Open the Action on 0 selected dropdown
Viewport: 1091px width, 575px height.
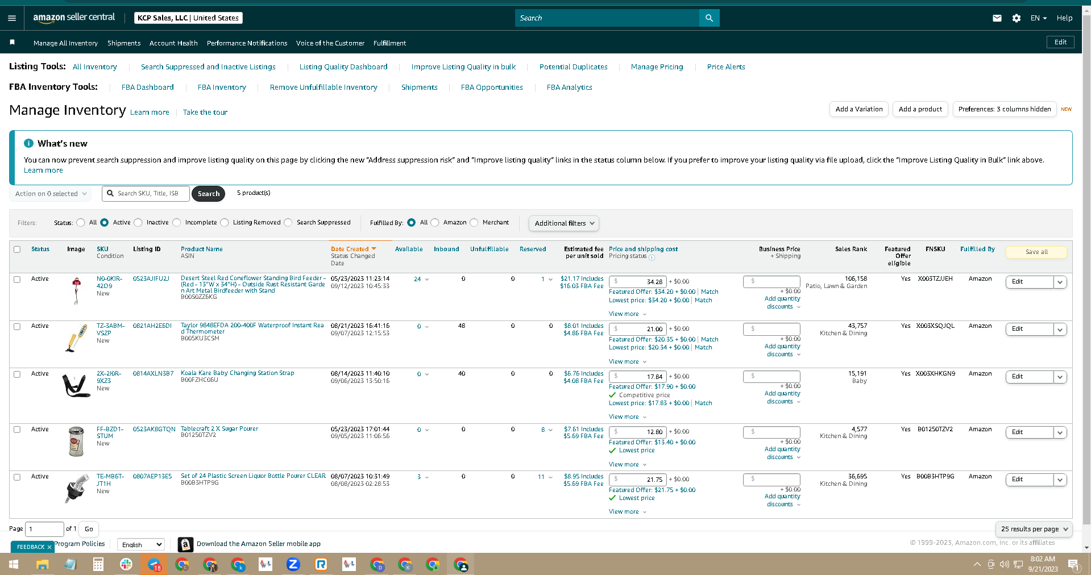(x=51, y=194)
